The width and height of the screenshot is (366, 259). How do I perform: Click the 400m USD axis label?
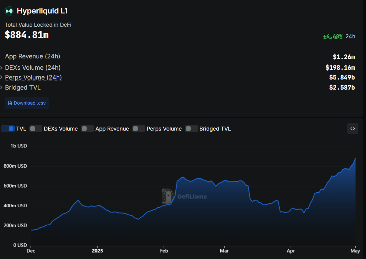15,205
